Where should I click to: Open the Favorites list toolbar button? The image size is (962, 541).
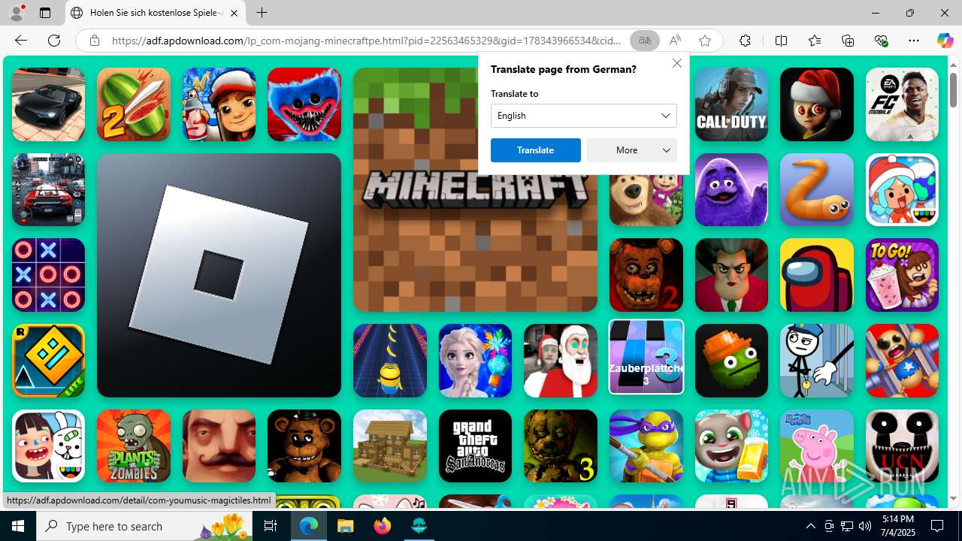815,41
